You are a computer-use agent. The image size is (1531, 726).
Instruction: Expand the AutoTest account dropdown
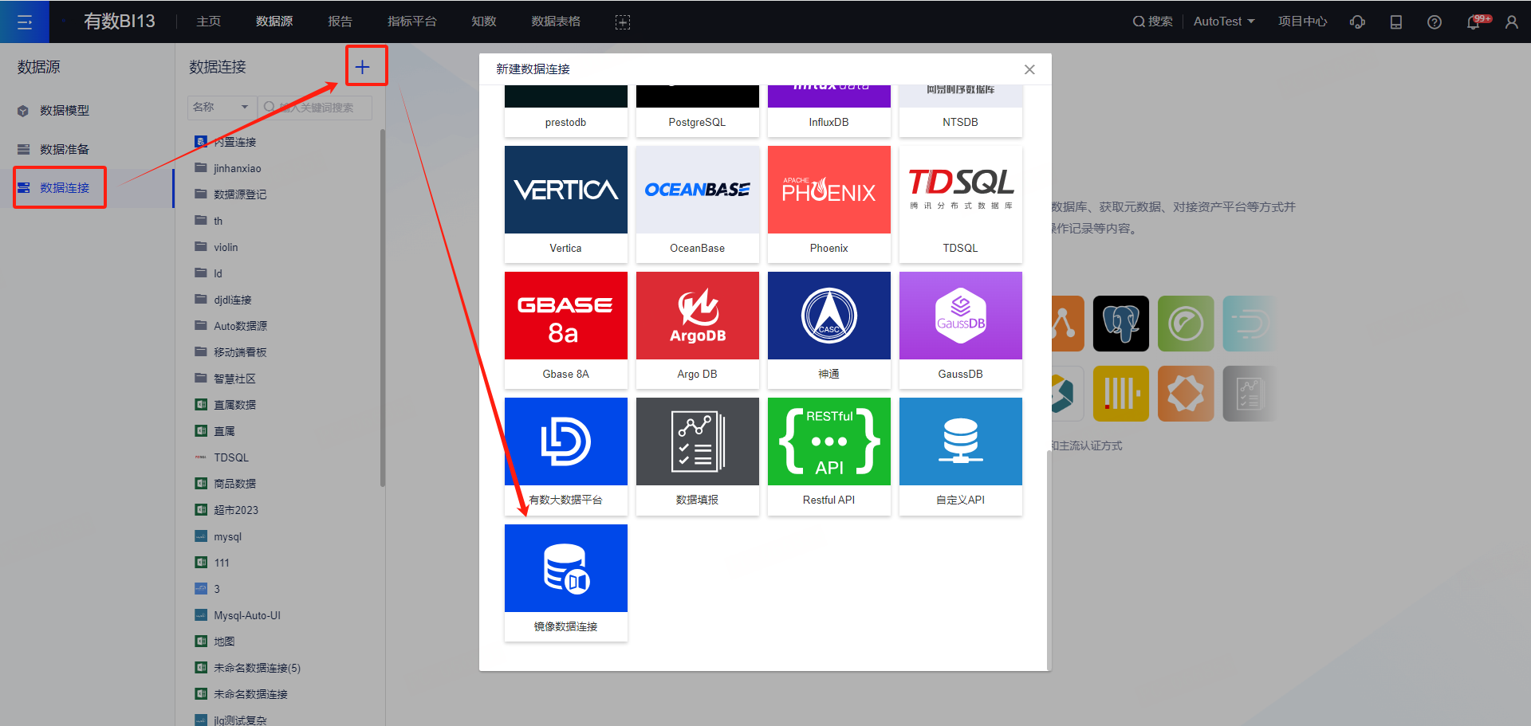[x=1223, y=22]
